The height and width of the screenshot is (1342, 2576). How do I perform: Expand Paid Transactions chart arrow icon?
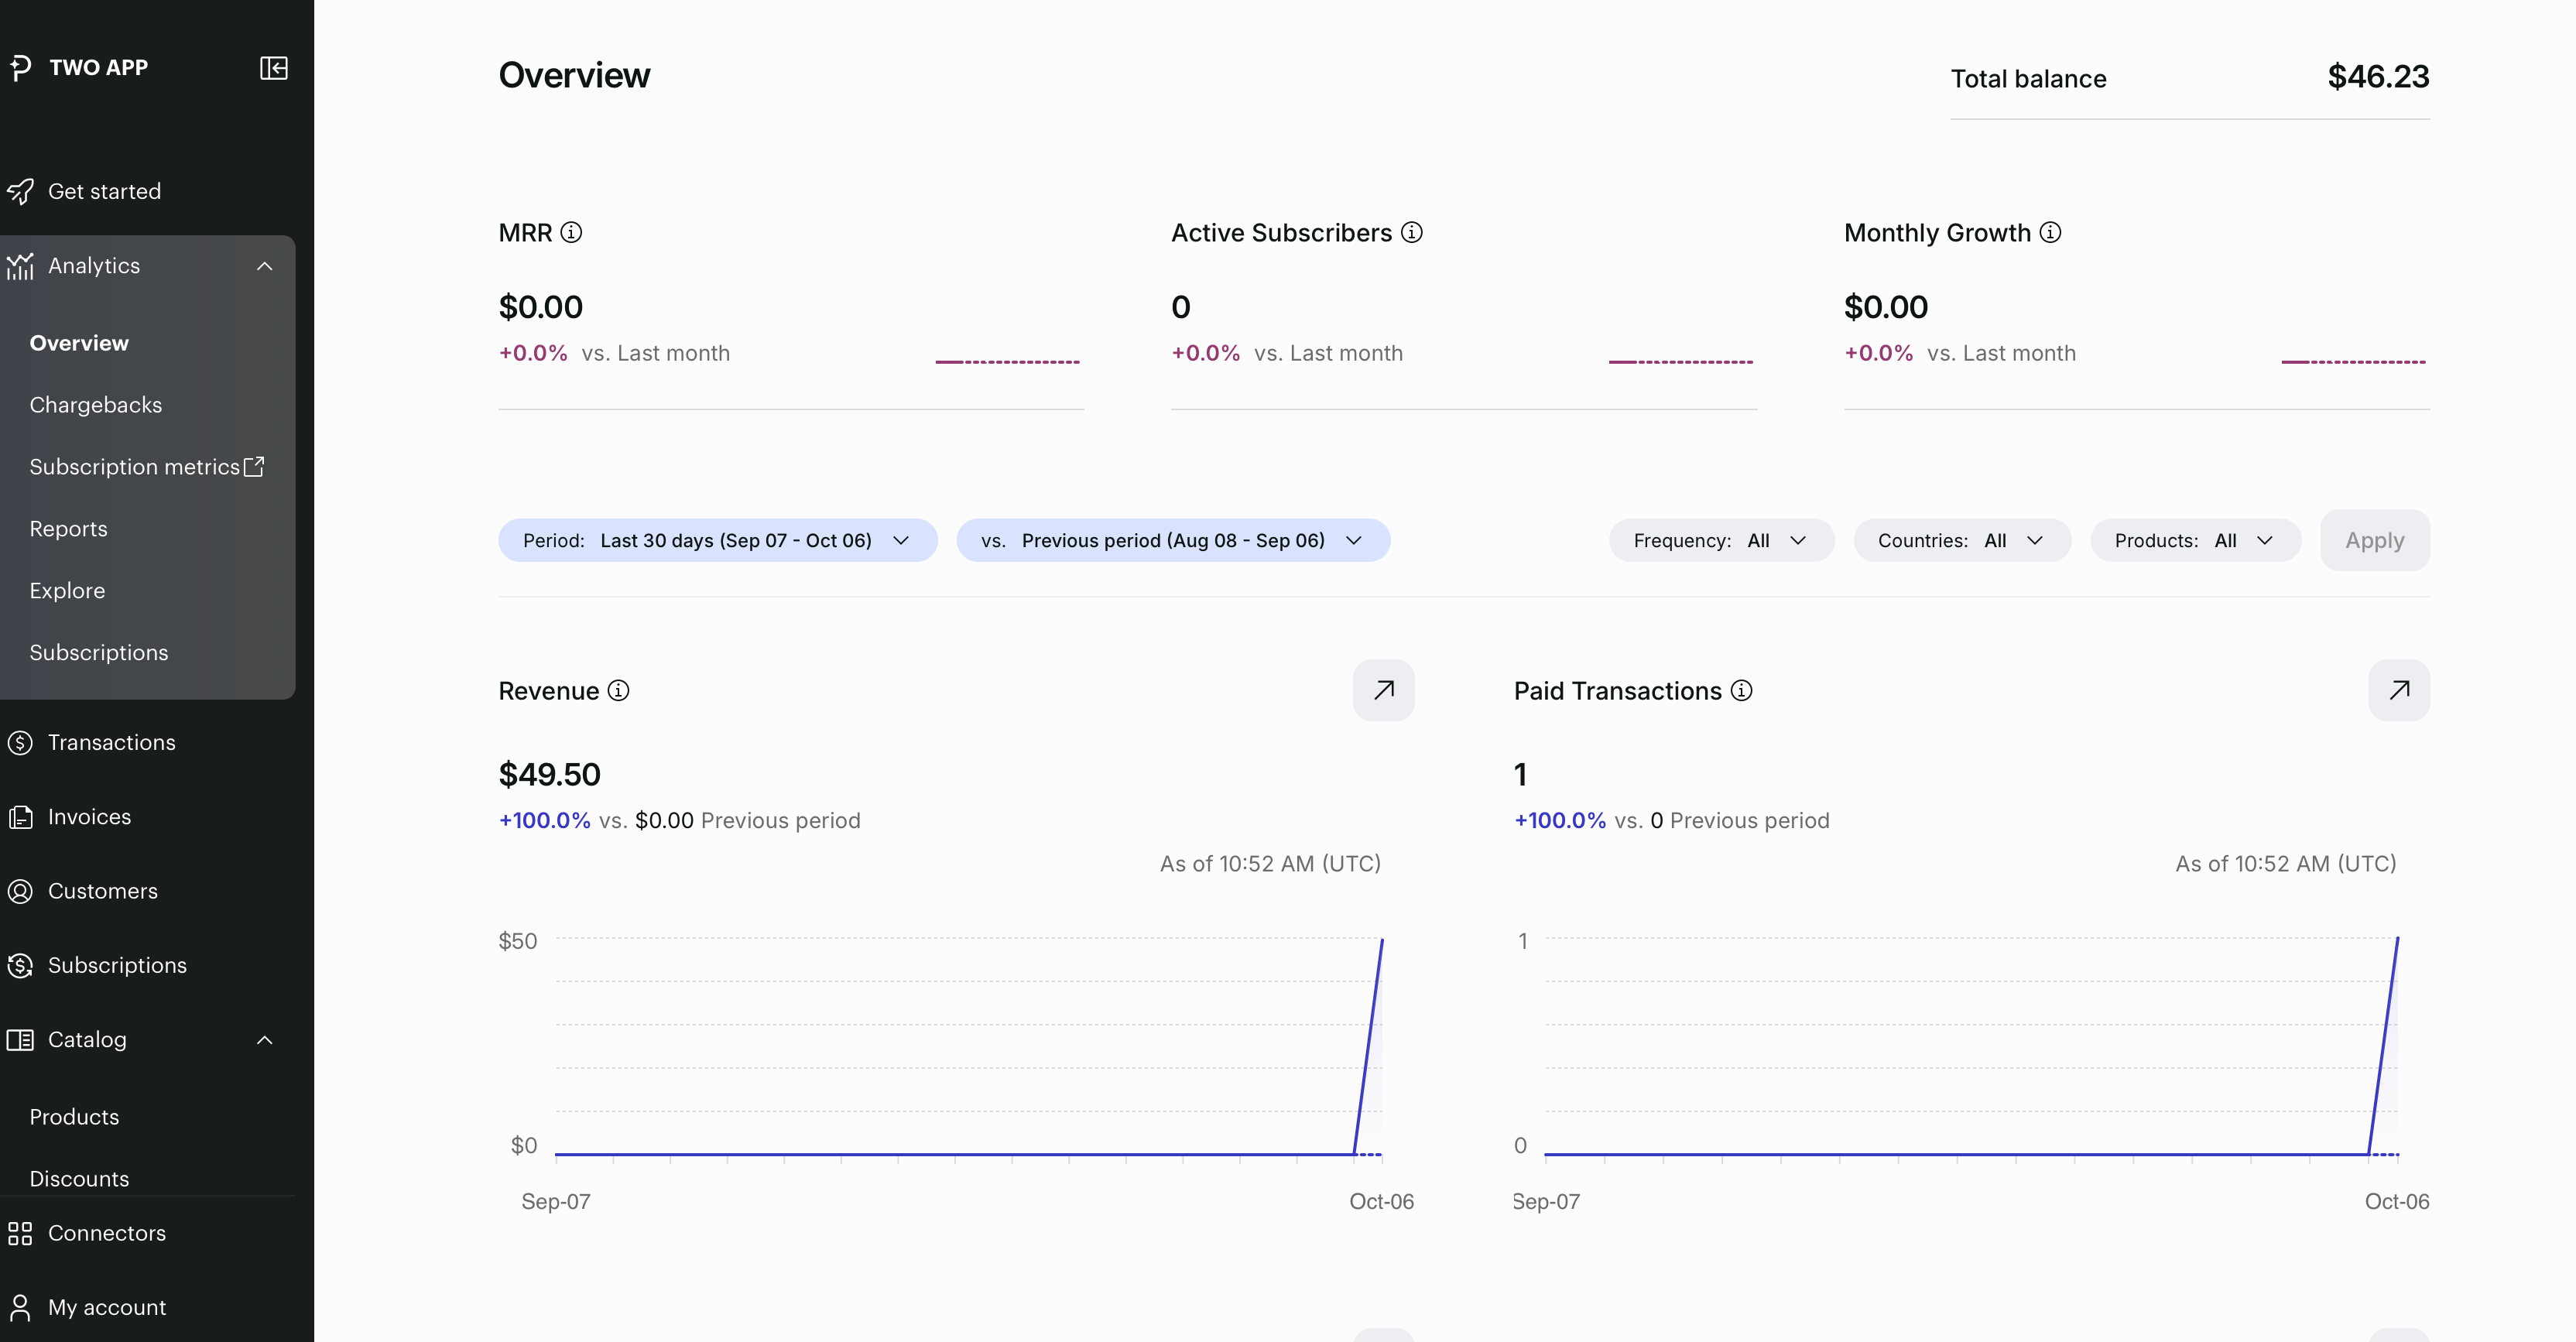[x=2399, y=690]
